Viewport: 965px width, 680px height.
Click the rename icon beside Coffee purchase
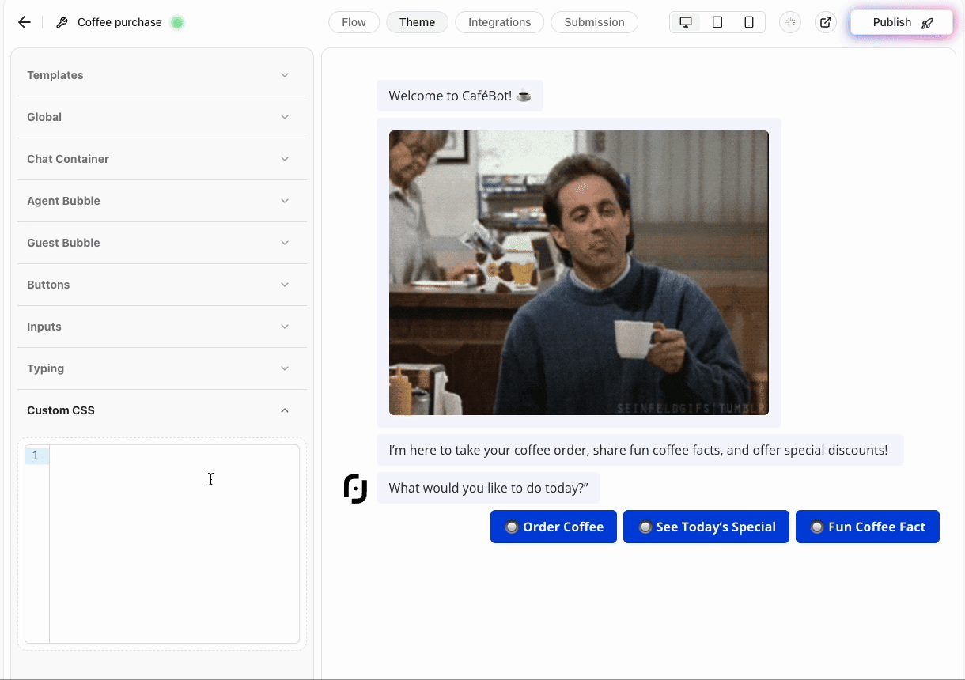click(x=61, y=22)
